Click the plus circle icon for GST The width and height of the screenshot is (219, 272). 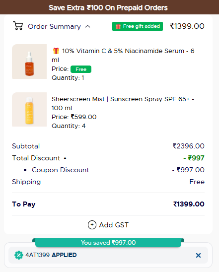pos(92,225)
